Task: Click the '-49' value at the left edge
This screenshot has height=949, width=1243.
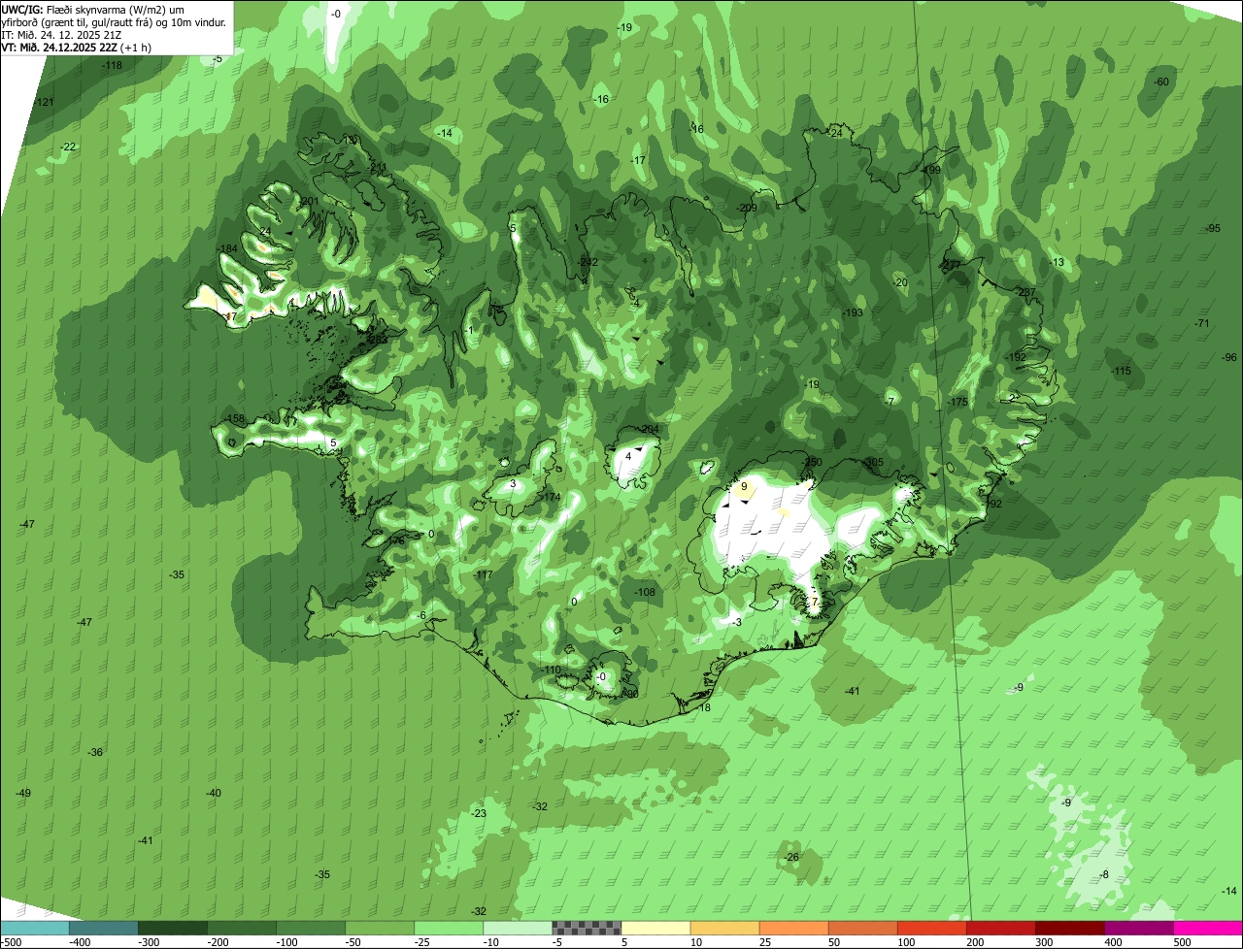Action: point(23,793)
